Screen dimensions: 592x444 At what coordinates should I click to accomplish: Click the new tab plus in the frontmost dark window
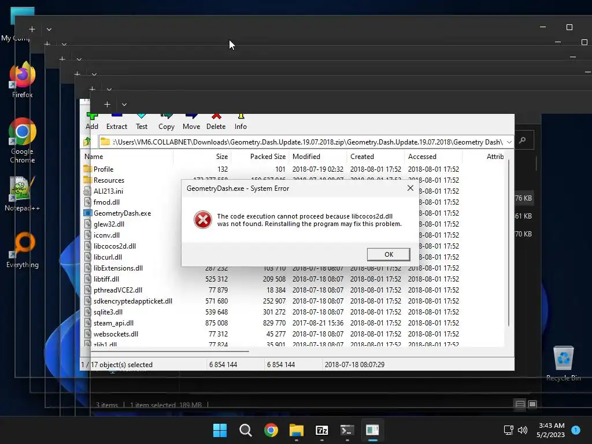click(107, 104)
